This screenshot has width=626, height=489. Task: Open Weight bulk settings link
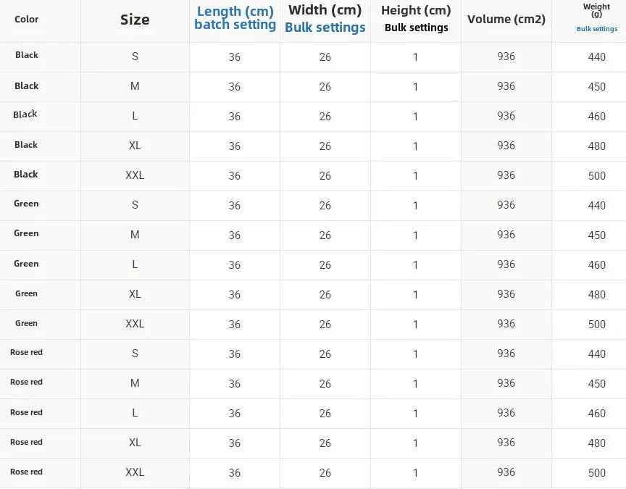[x=597, y=29]
